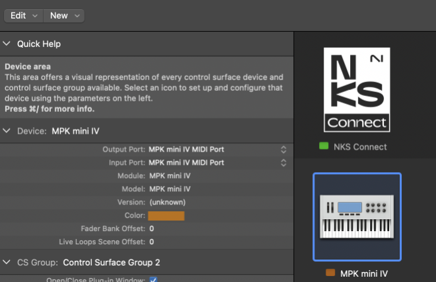The width and height of the screenshot is (436, 282).
Task: Click the Device area heading in Quick Help
Action: pyautogui.click(x=28, y=67)
